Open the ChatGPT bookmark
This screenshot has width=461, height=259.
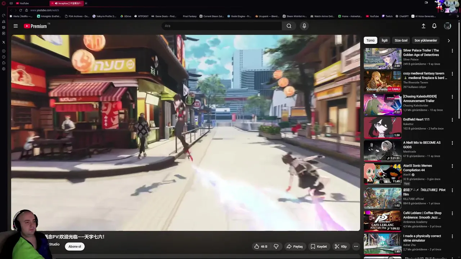(x=402, y=16)
